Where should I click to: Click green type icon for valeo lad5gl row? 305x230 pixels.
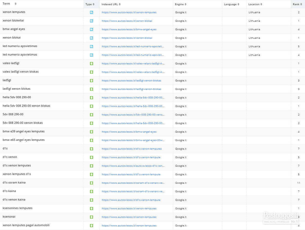[92, 64]
